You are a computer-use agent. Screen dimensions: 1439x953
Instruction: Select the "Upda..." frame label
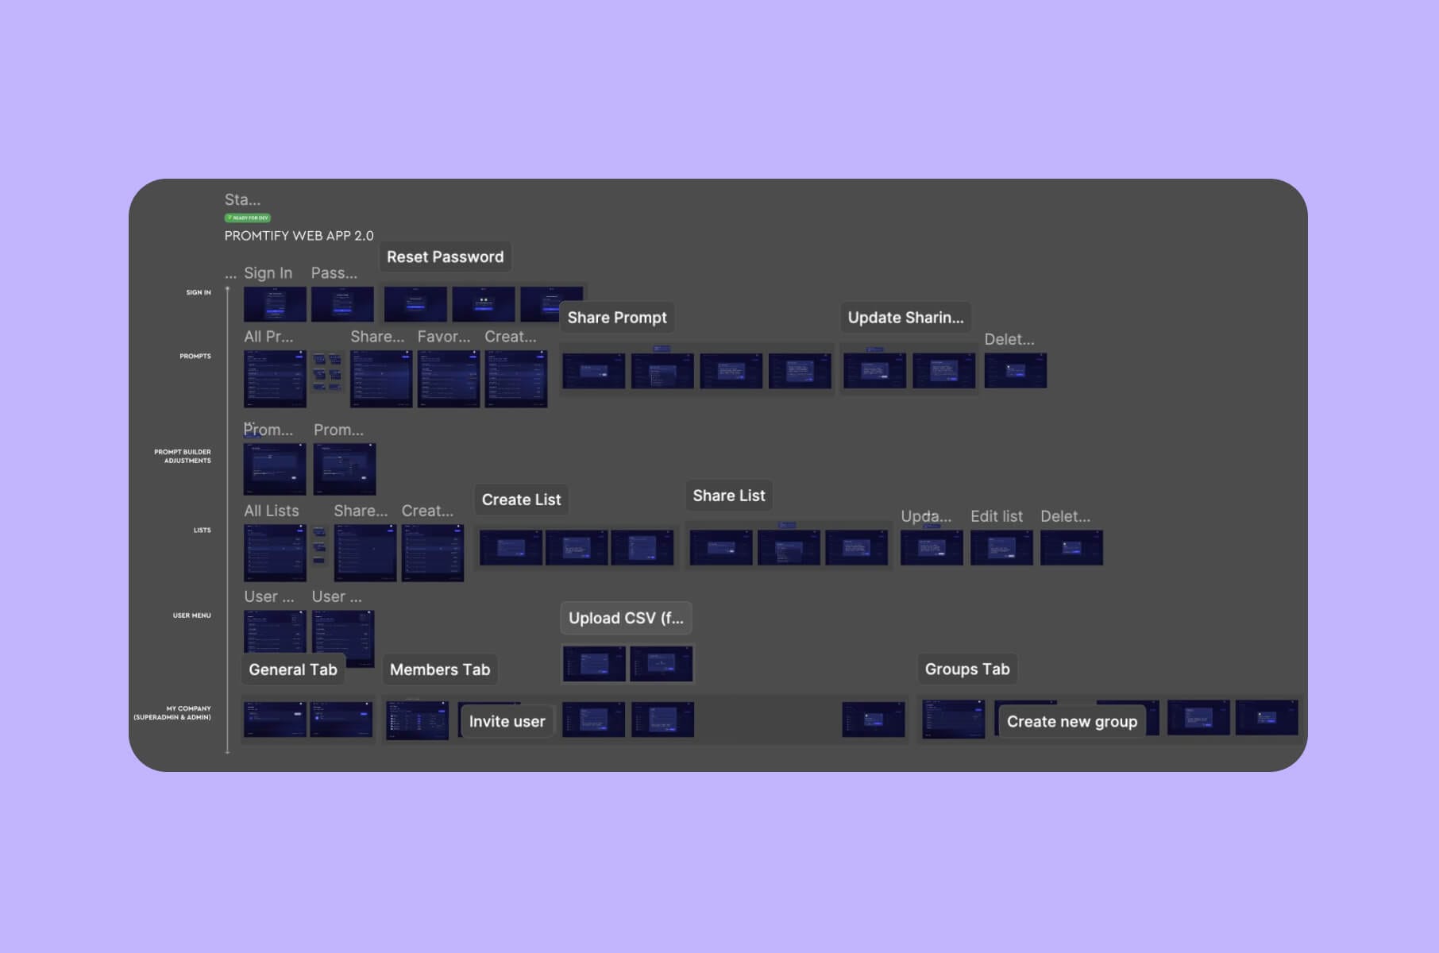(x=926, y=516)
